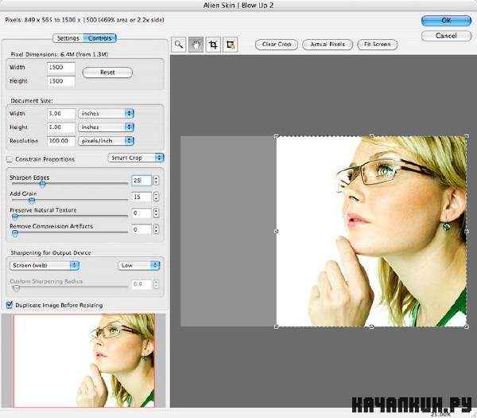Open Screen (web) output device dropdown
The width and height of the screenshot is (477, 418).
pyautogui.click(x=45, y=265)
